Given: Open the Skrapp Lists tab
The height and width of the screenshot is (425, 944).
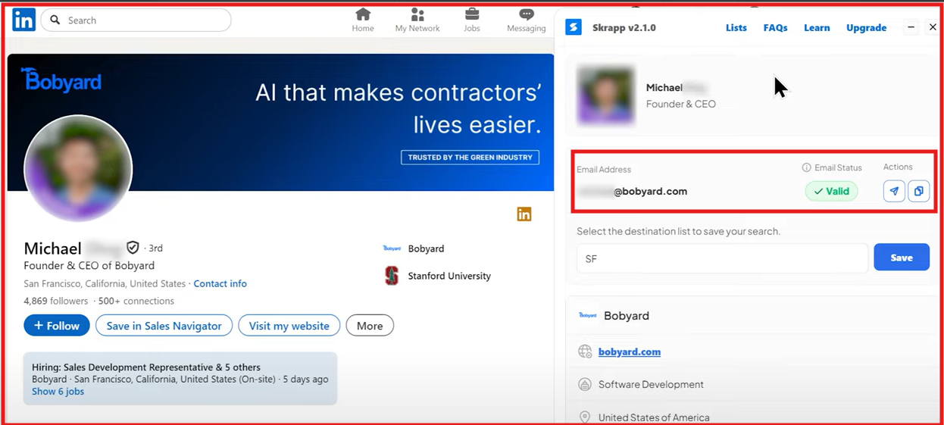Looking at the screenshot, I should pos(736,27).
